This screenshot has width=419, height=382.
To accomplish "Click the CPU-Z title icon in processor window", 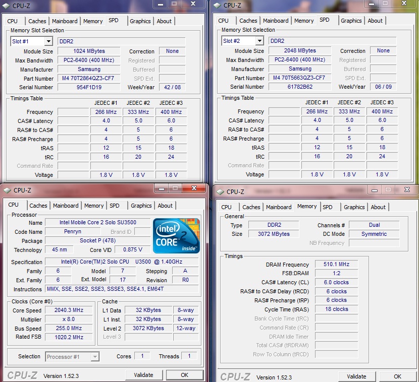I will click(7, 190).
